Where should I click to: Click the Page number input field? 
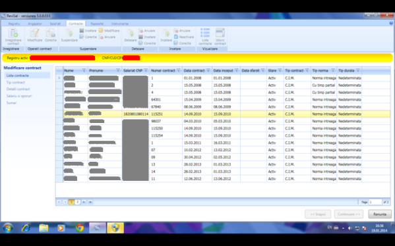(375, 202)
